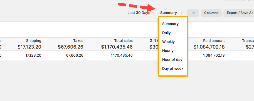Click the Export / Save As button
The height and width of the screenshot is (101, 254).
click(239, 13)
